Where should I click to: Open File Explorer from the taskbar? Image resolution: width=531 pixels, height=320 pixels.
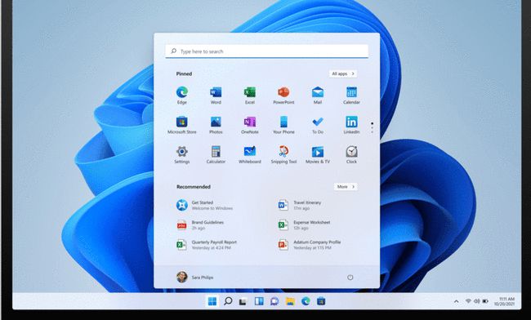(x=290, y=301)
